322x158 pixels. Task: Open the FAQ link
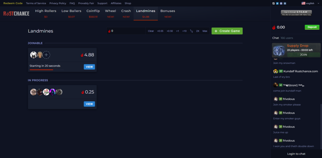(x=72, y=3)
